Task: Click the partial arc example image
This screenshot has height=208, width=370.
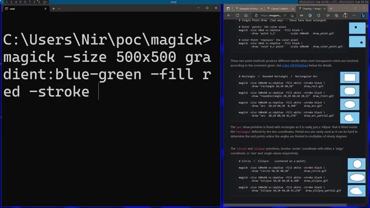Action: 350,118
